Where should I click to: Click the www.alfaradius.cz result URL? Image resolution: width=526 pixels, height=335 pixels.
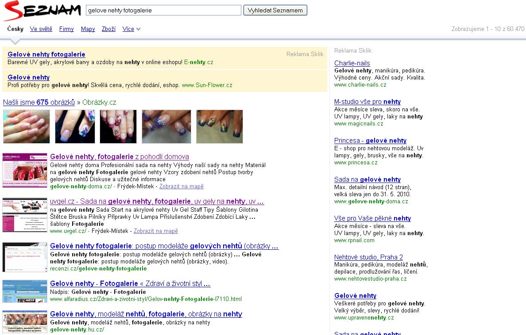[x=146, y=299]
